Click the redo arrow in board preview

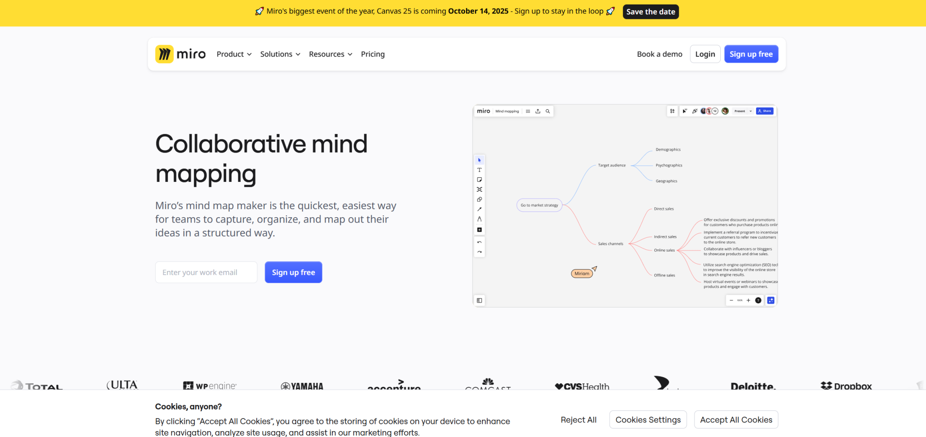pyautogui.click(x=479, y=252)
